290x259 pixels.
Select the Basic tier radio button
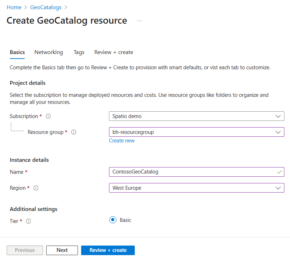[x=113, y=220]
